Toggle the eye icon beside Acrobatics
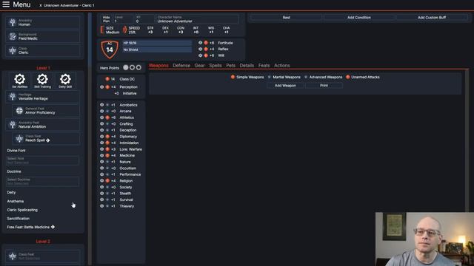The width and height of the screenshot is (474, 266). click(x=102, y=105)
